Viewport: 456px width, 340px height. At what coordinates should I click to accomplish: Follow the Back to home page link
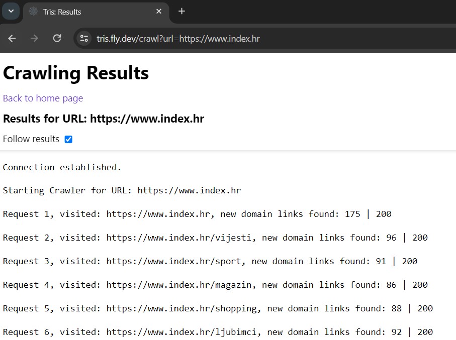point(43,98)
